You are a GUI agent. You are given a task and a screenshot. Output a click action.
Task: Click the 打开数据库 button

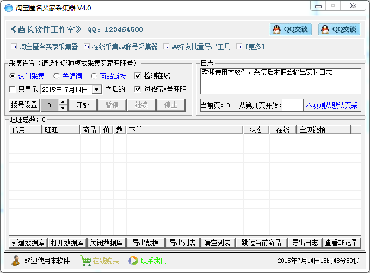[x=67, y=243]
